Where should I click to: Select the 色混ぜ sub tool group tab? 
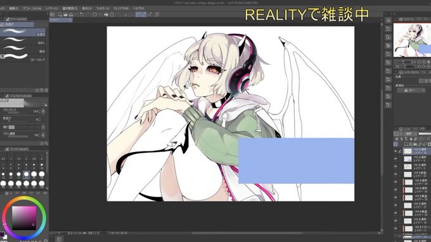click(x=17, y=25)
